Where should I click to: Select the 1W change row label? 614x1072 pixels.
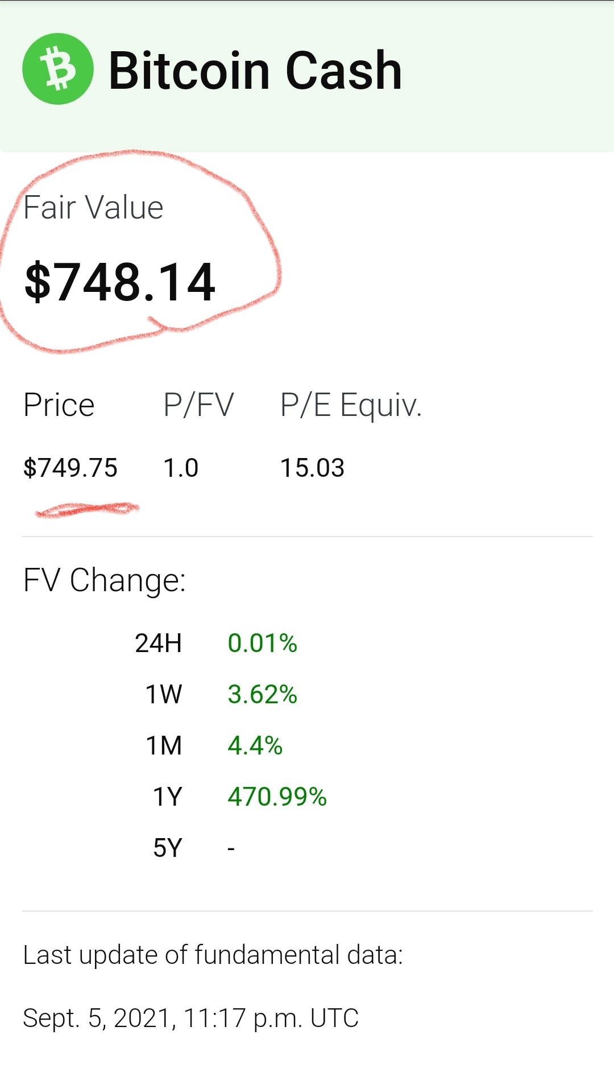[x=164, y=695]
